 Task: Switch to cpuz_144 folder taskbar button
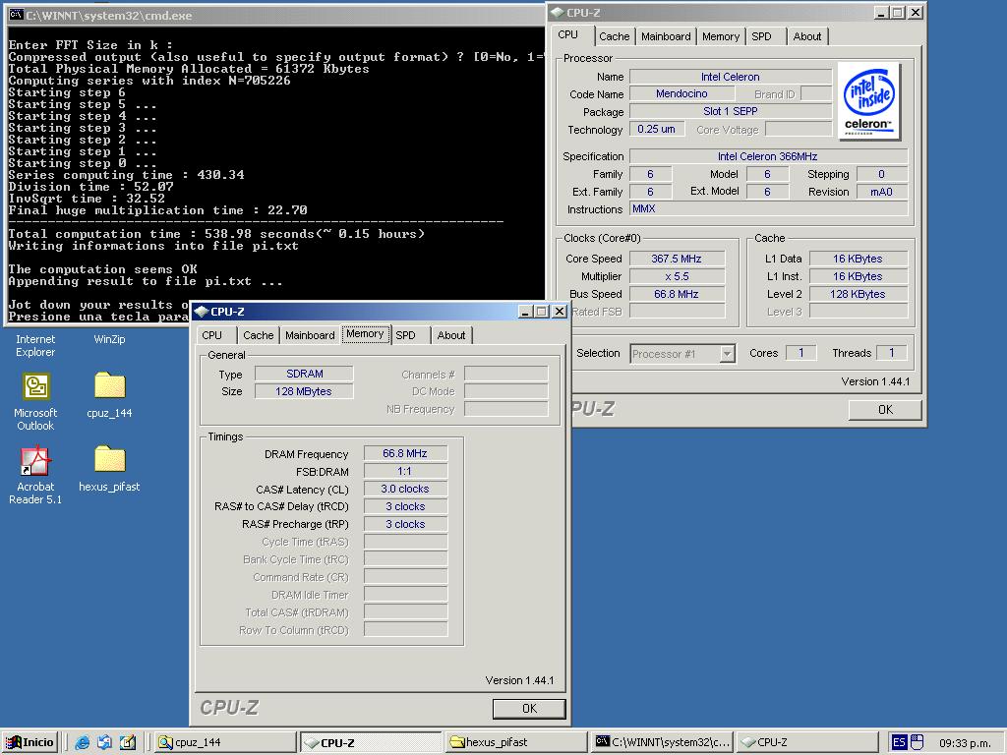point(225,742)
